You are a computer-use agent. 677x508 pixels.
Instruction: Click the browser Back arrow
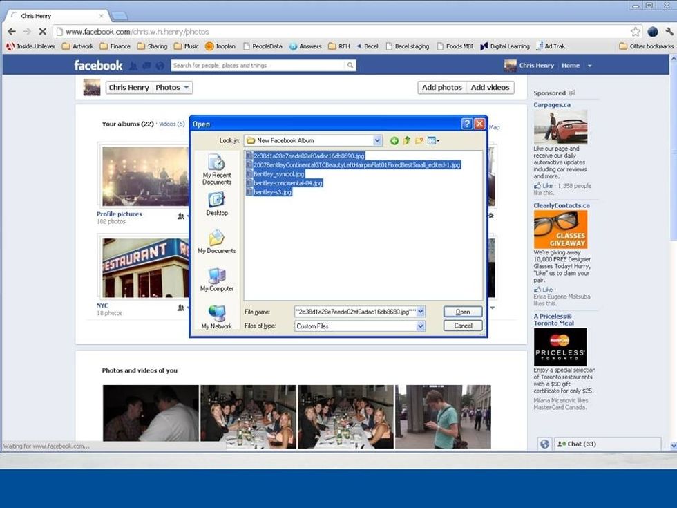(x=12, y=32)
